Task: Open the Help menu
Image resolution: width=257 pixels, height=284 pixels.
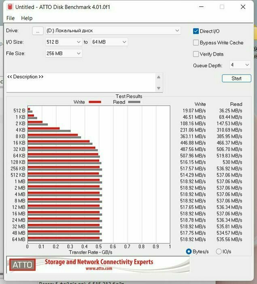Action: pos(27,18)
